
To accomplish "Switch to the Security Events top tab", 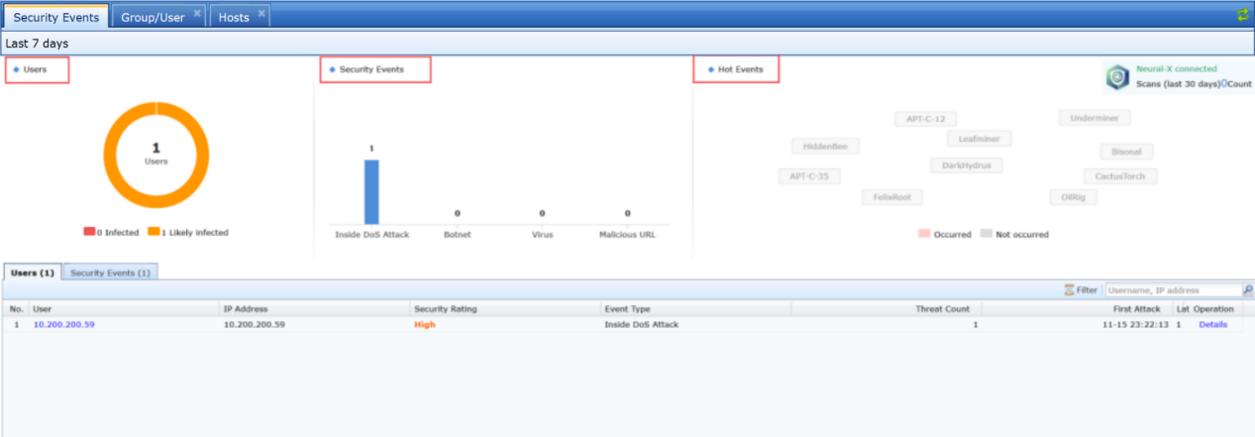I will (x=55, y=17).
